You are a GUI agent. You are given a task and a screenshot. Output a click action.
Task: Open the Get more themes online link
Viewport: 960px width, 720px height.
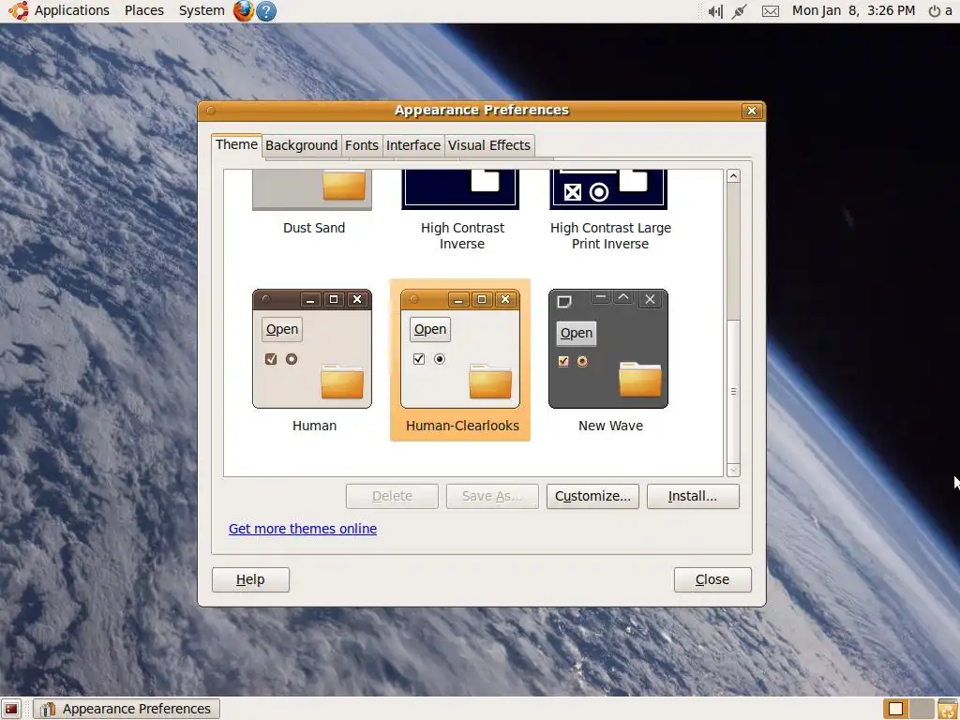(303, 529)
